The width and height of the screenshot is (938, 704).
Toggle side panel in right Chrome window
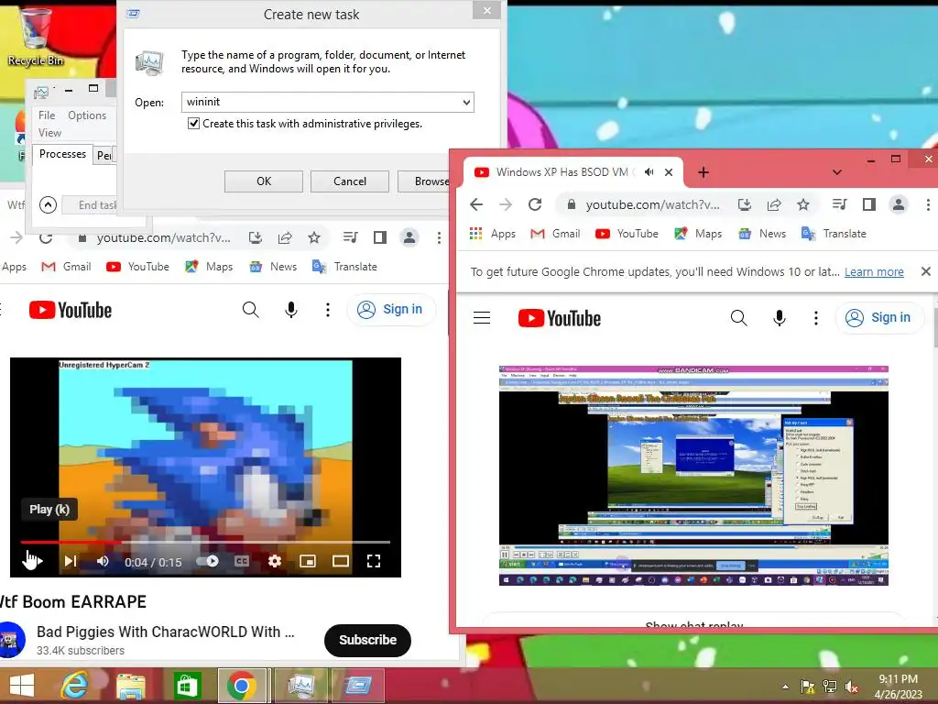click(868, 204)
